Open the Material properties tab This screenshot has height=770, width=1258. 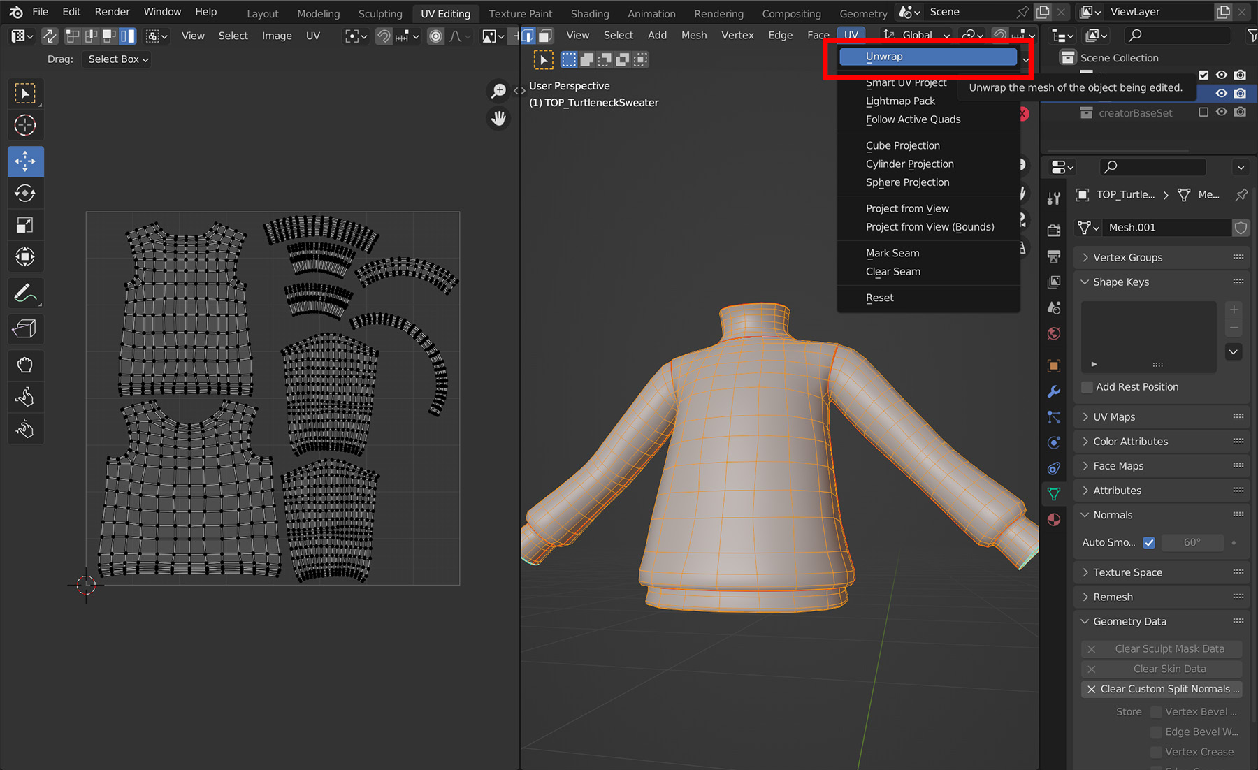(x=1054, y=519)
